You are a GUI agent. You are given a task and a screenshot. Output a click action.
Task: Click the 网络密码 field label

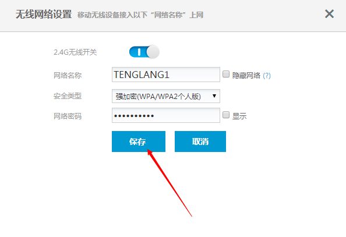(68, 116)
